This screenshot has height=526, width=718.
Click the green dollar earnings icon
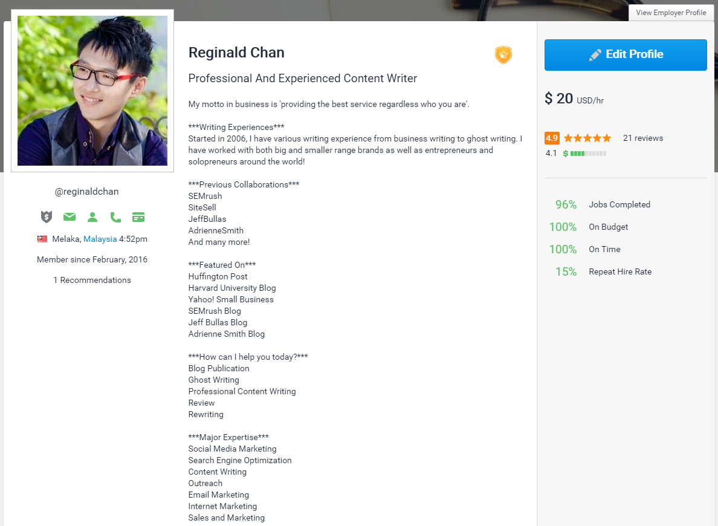(x=566, y=154)
